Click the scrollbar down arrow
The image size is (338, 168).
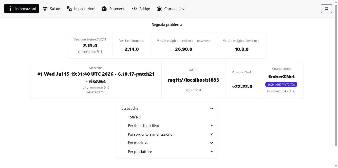coord(336,166)
